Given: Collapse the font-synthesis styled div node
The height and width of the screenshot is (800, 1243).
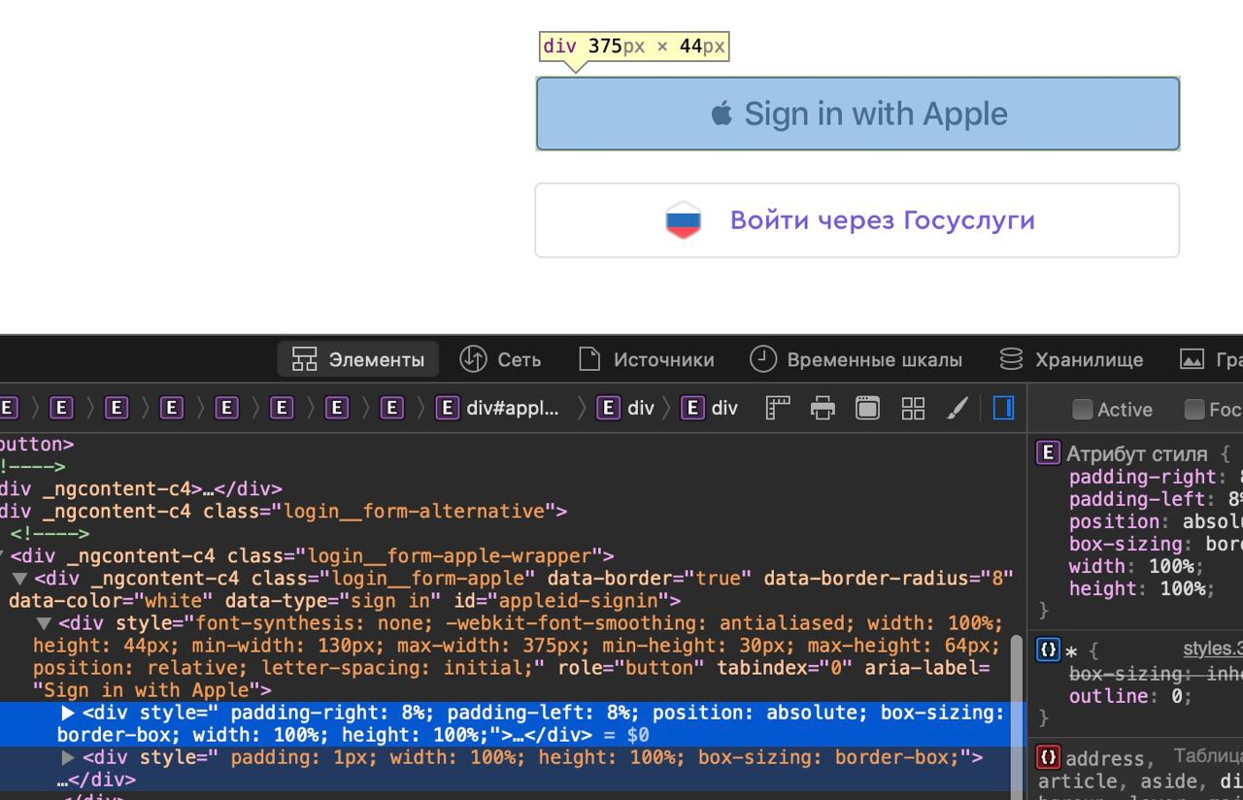Looking at the screenshot, I should (44, 623).
